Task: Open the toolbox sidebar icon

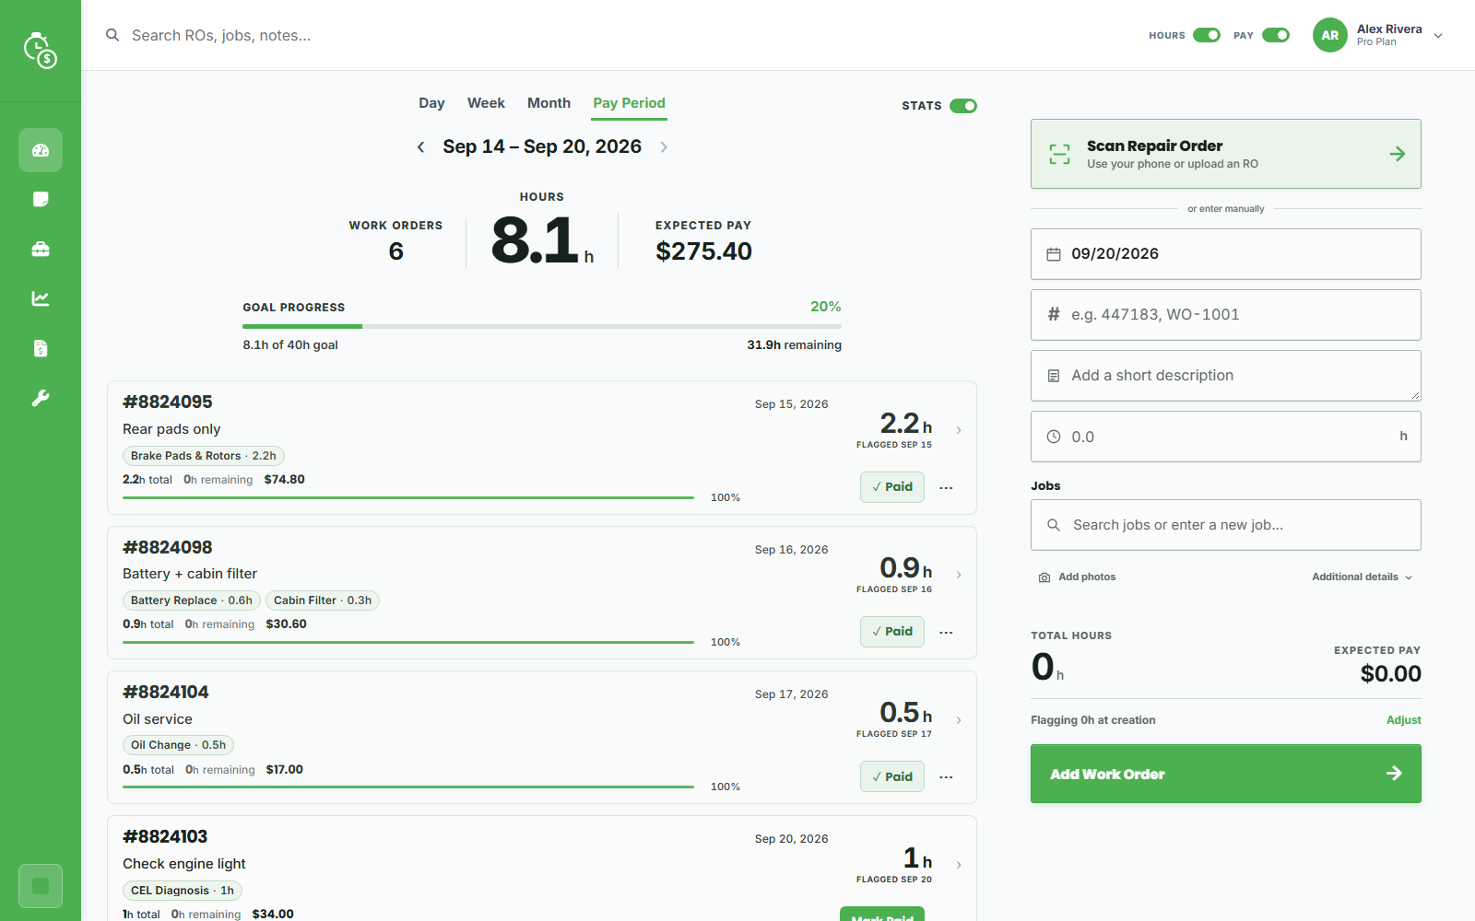Action: coord(41,250)
